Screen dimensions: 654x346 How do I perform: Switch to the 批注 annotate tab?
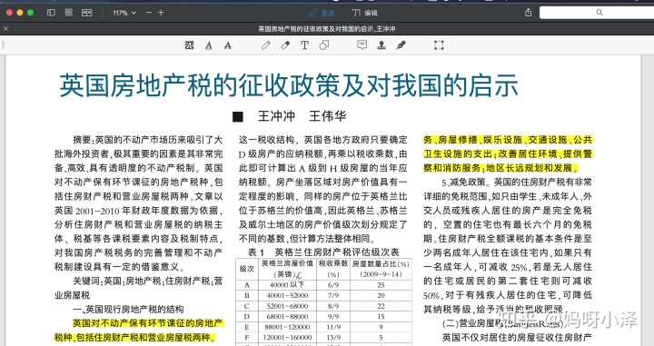coord(322,13)
